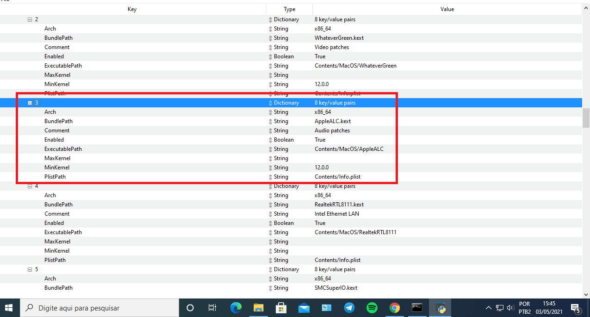
Task: Click the Windows search box
Action: point(99,308)
